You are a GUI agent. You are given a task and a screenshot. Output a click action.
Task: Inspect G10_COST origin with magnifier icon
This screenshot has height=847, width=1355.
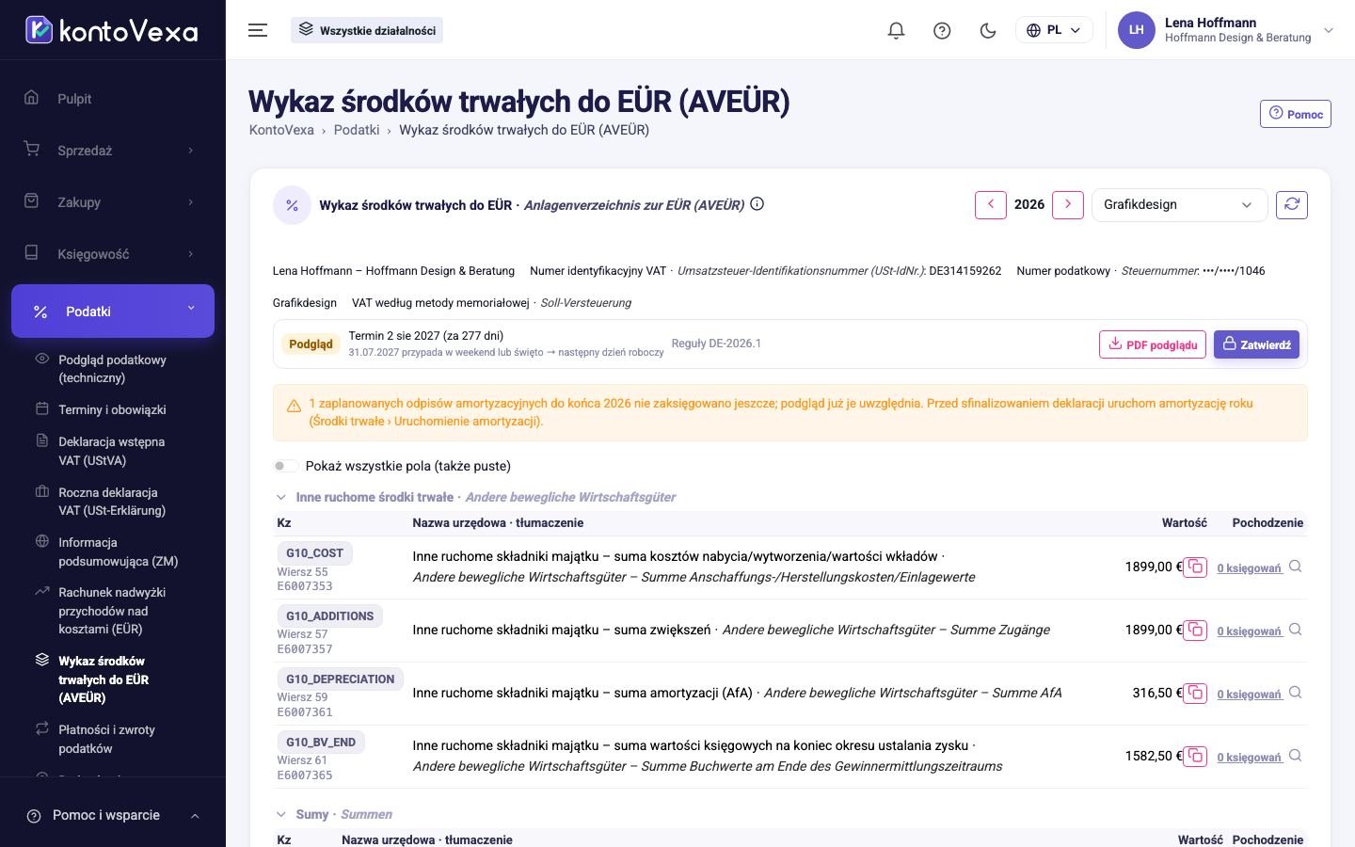[x=1296, y=567]
